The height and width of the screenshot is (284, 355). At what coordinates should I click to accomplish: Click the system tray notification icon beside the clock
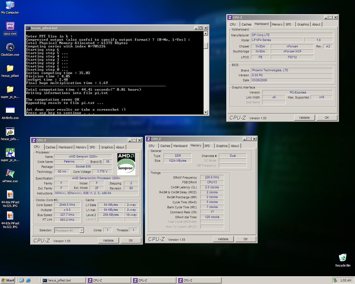[335, 280]
